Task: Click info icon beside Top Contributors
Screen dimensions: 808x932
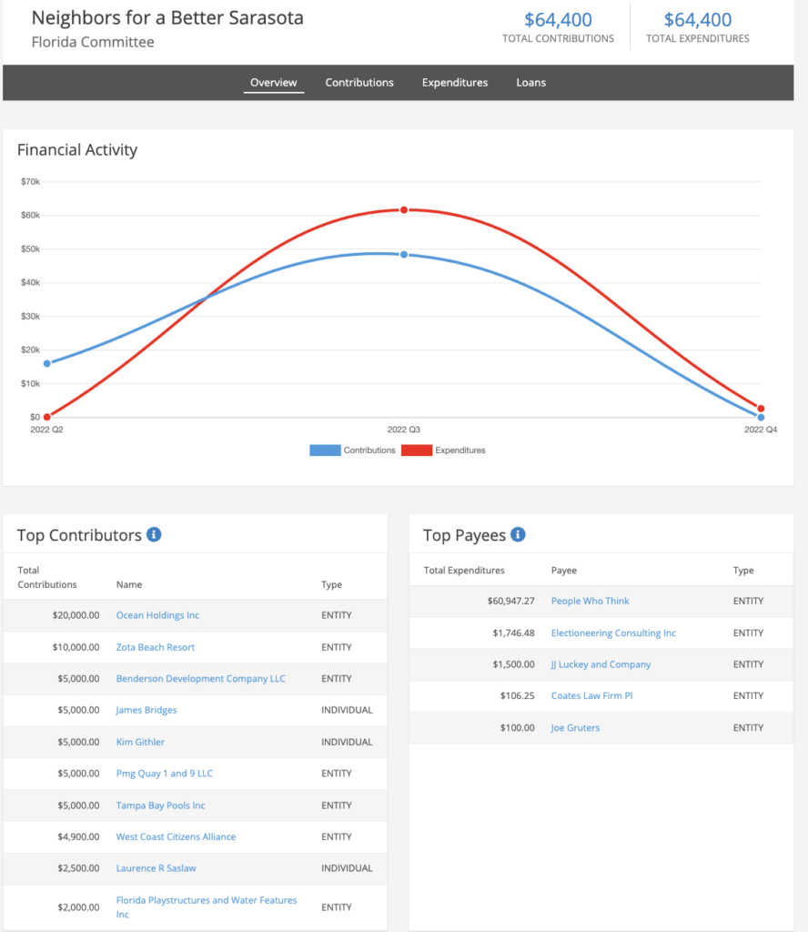Action: pyautogui.click(x=154, y=534)
